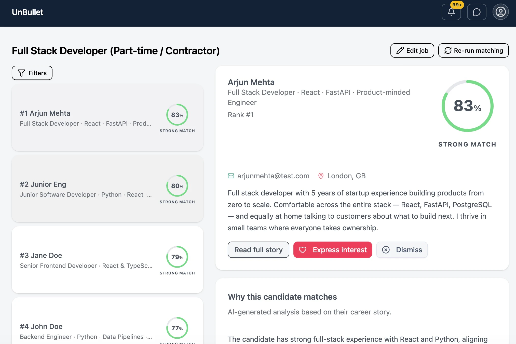Viewport: 516px width, 344px height.
Task: Click the arjunmehta@test.com email address
Action: coord(273,176)
